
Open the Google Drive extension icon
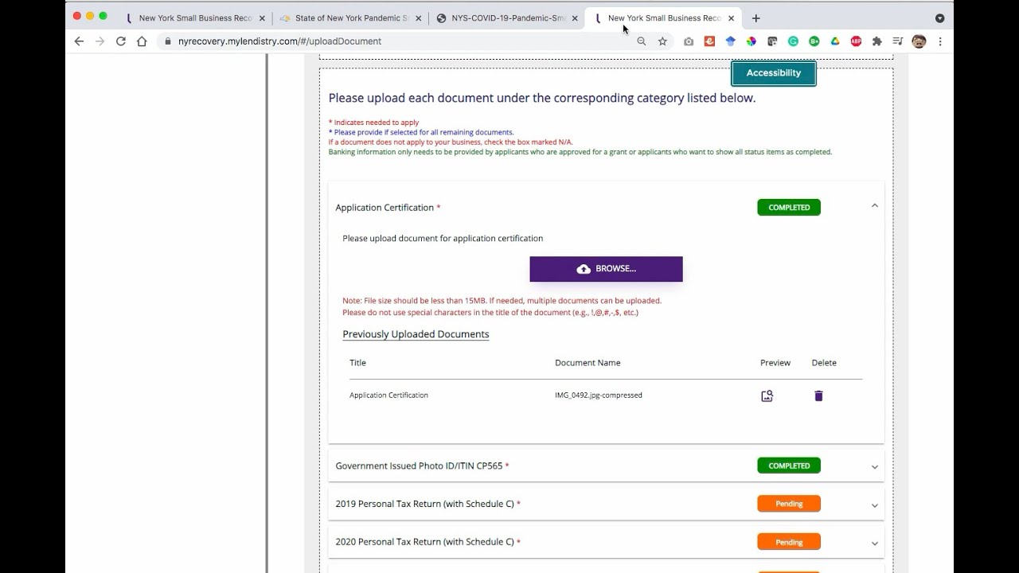click(x=835, y=41)
